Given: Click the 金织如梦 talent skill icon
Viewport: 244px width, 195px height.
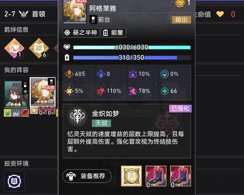Looking at the screenshot, I should tap(77, 117).
